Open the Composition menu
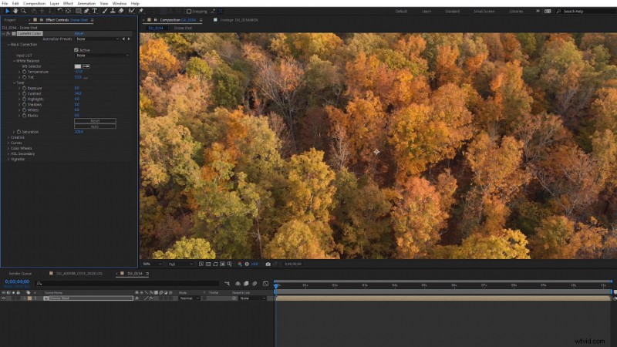The width and height of the screenshot is (617, 347). click(x=34, y=3)
